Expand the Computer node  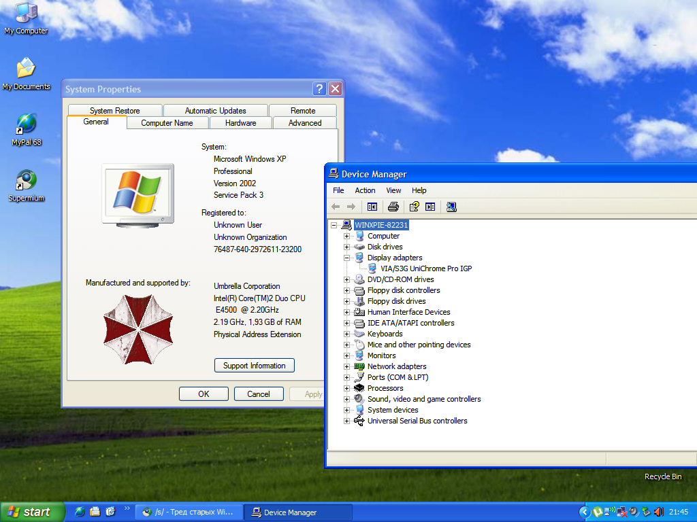346,236
